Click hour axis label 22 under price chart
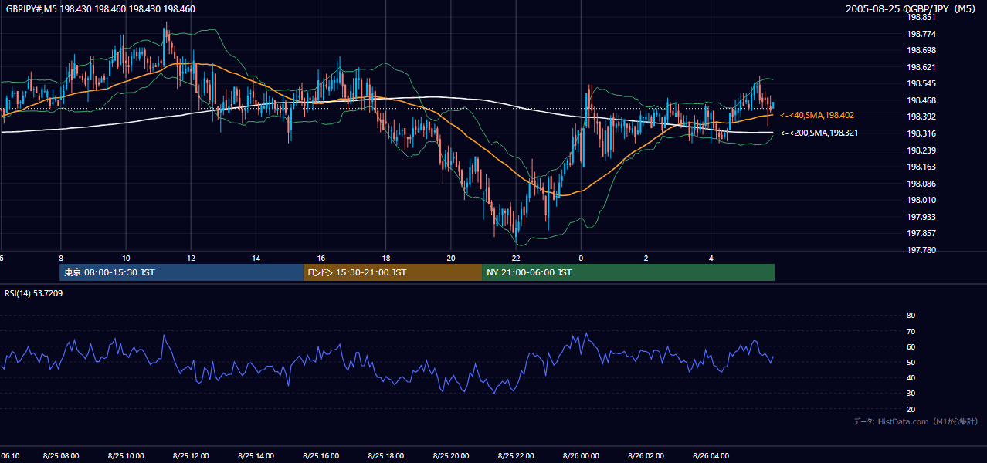The width and height of the screenshot is (987, 463). click(x=516, y=259)
